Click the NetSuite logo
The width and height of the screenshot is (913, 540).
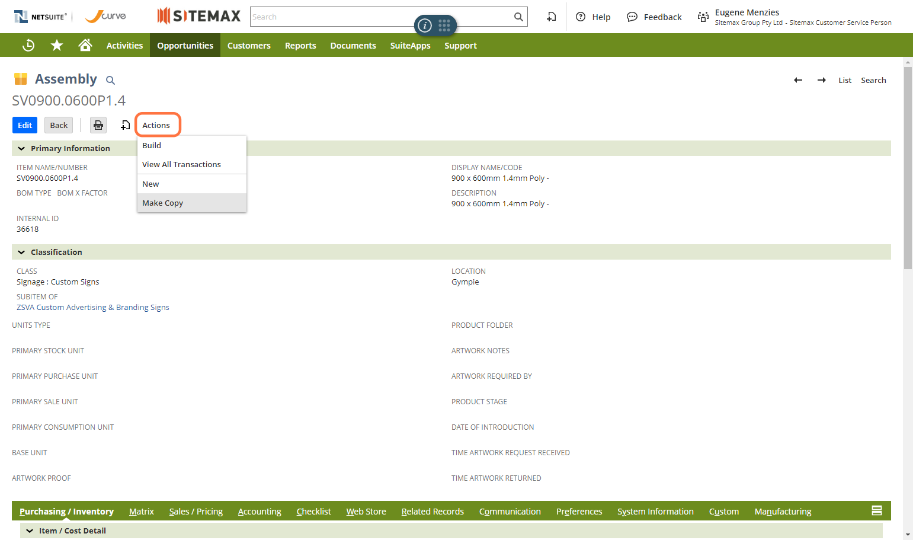click(x=40, y=17)
